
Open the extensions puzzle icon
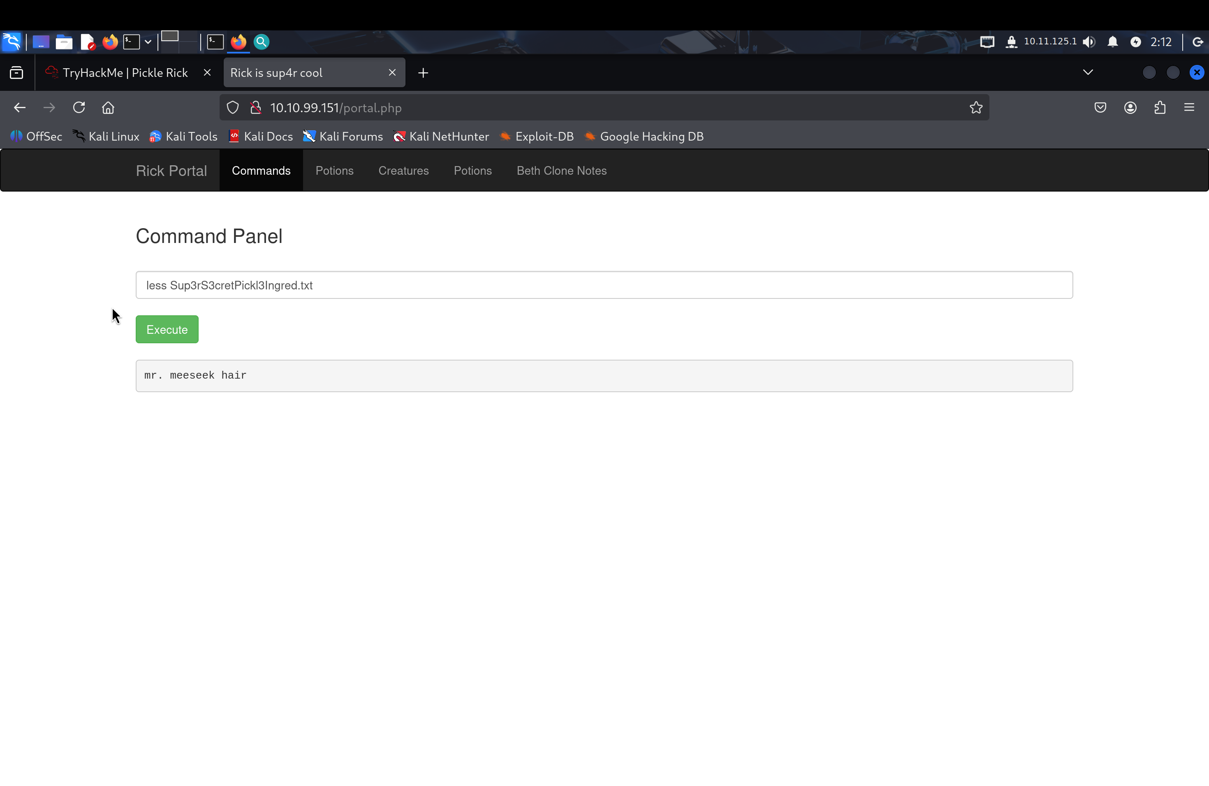point(1160,108)
